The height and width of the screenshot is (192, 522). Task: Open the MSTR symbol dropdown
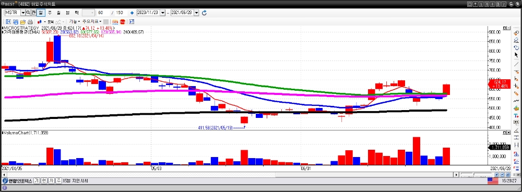coord(23,13)
